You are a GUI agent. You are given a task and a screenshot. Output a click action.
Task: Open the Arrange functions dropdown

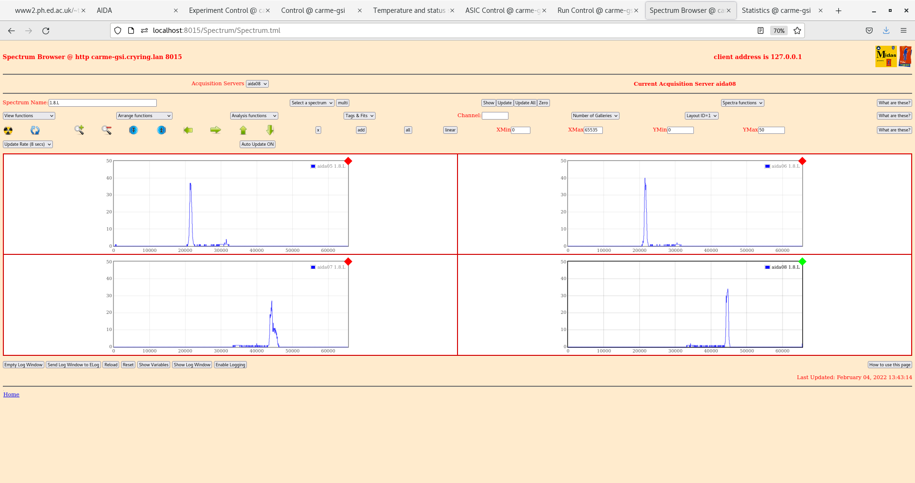[144, 116]
